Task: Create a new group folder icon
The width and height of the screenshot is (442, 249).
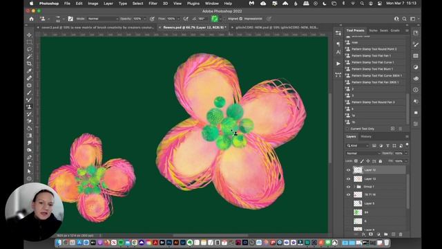Action: coord(385,234)
